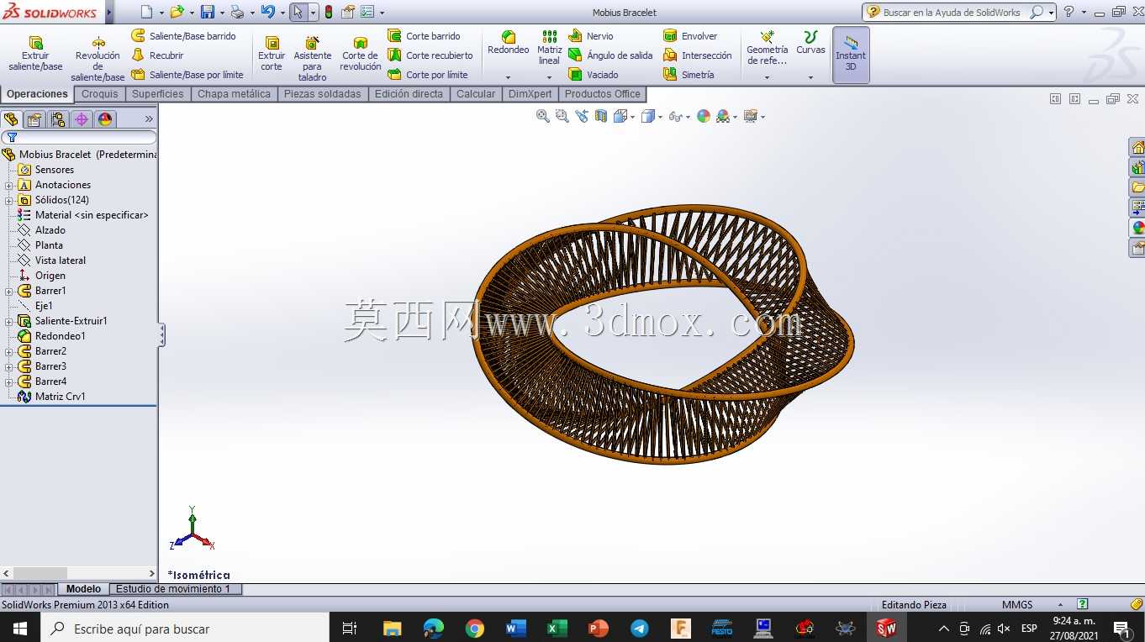Save document with floppy disk icon
This screenshot has width=1145, height=642.
coord(207,12)
